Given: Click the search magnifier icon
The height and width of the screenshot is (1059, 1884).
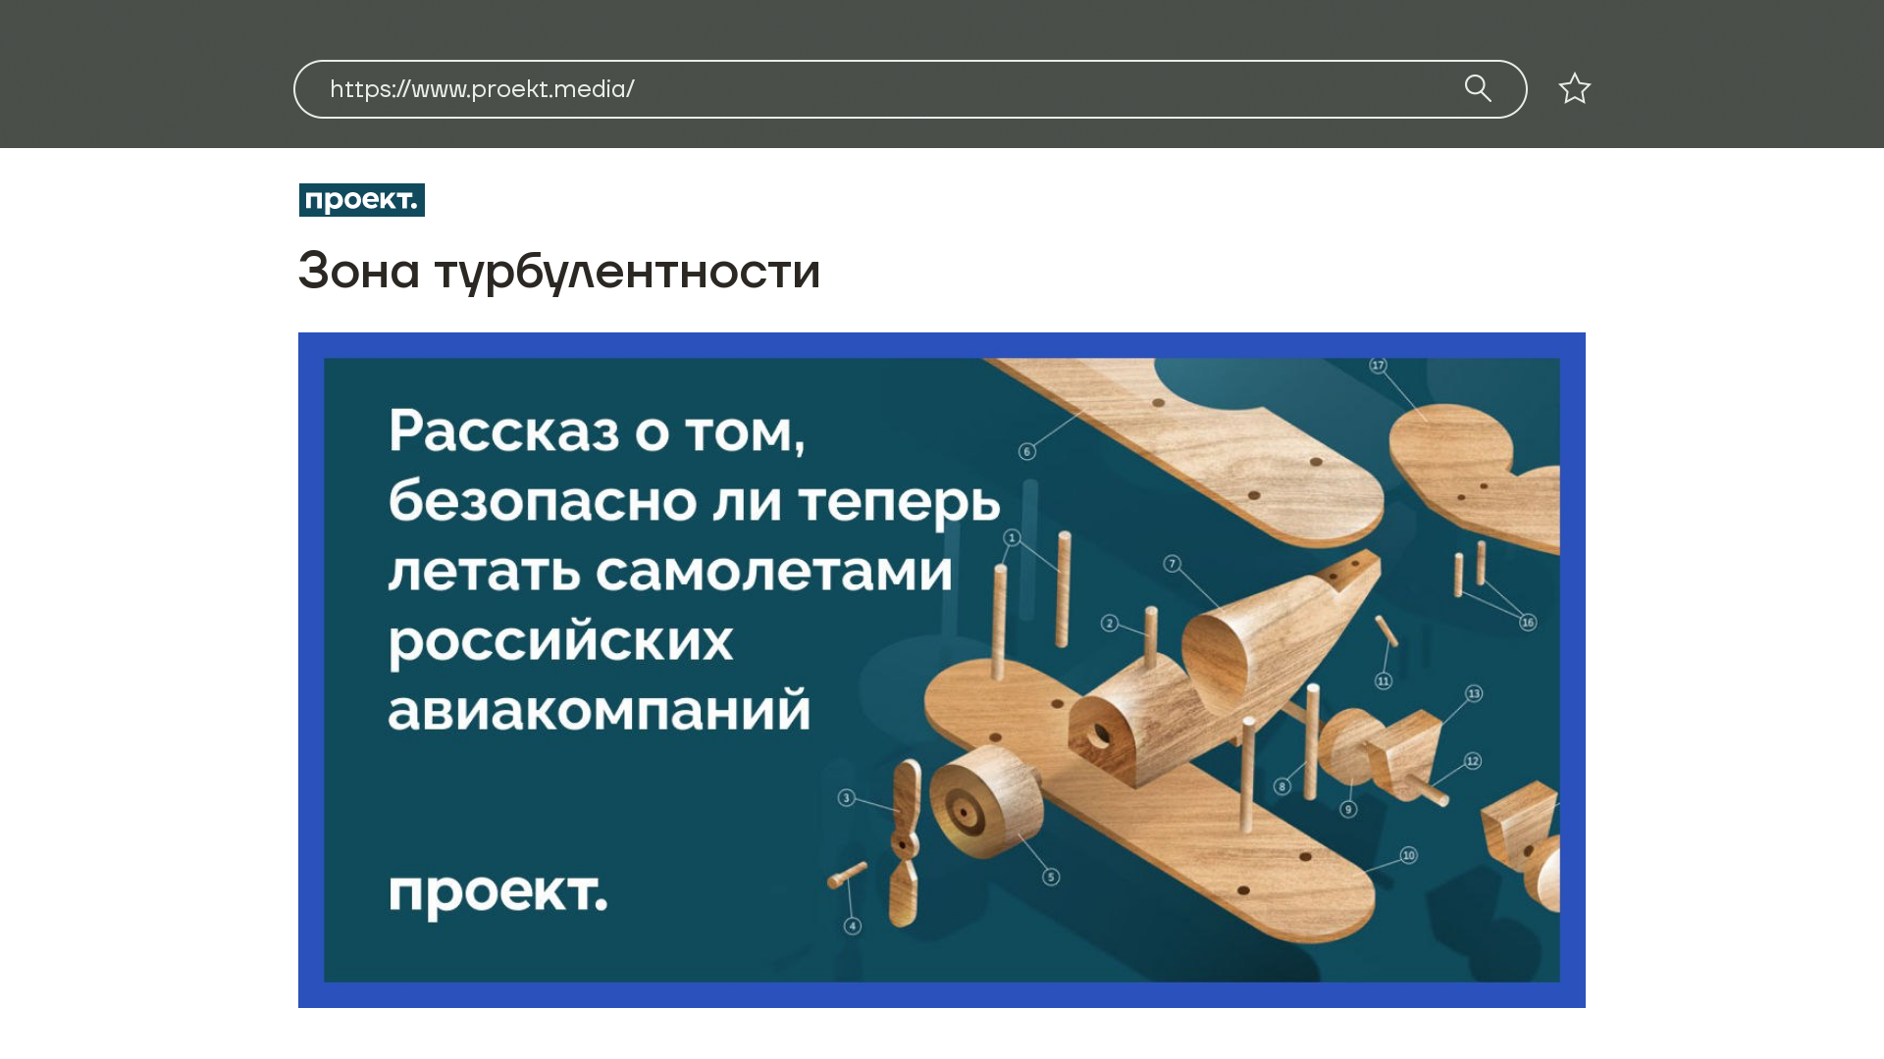Looking at the screenshot, I should click(1478, 88).
